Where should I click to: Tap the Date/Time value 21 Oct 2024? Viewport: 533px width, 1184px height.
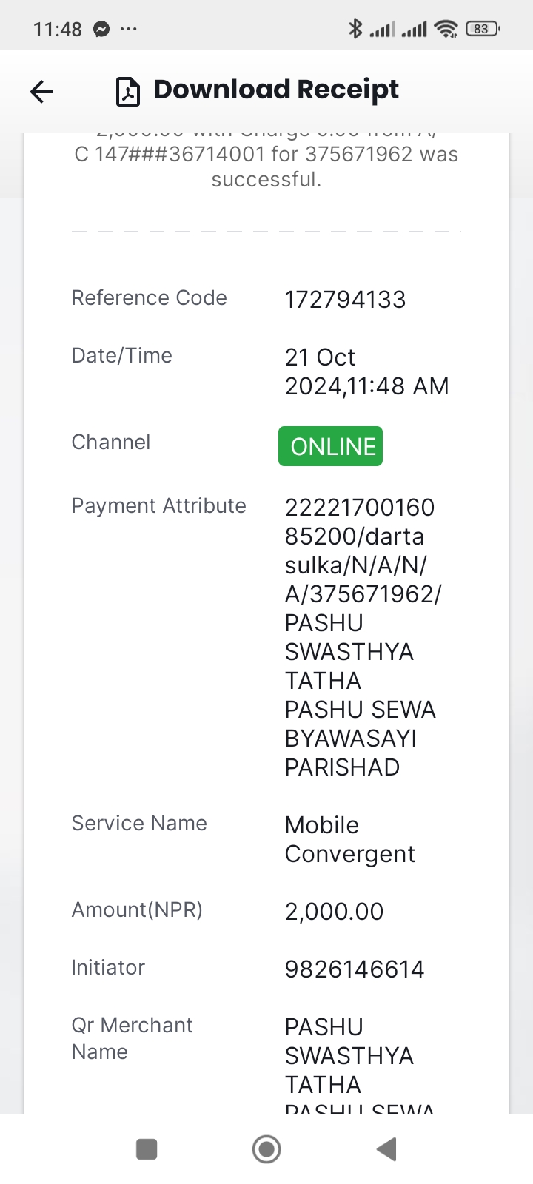point(366,371)
